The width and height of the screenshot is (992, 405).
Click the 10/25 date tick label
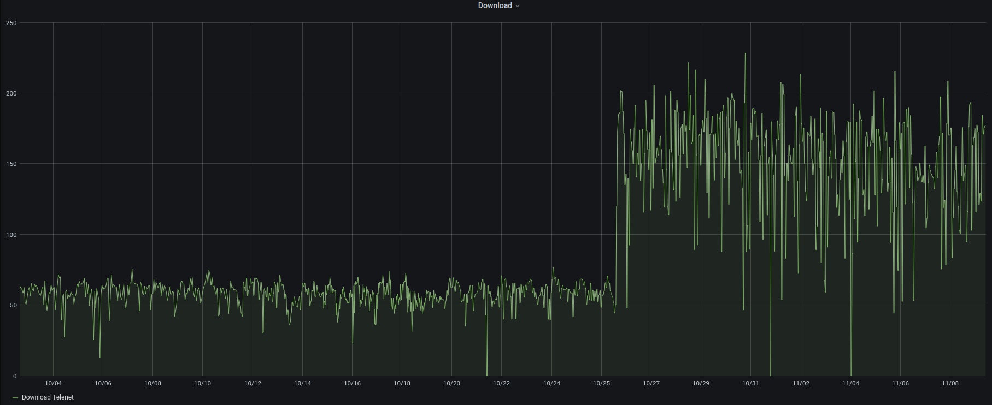point(601,383)
